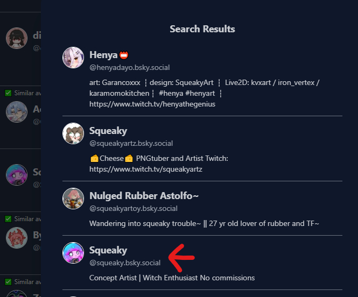Image resolution: width=358 pixels, height=297 pixels.
Task: Toggle the Similar avatar checkbox below the red-haired avatar
Action: [8, 281]
